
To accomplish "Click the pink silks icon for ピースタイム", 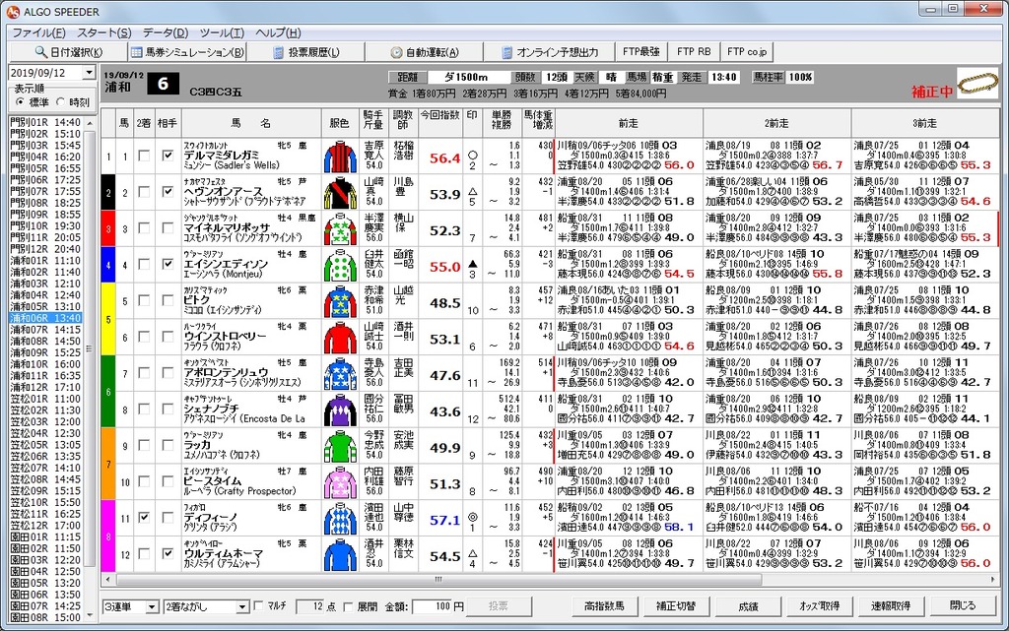I will [x=340, y=482].
